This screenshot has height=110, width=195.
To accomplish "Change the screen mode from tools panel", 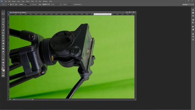I will tap(3, 76).
